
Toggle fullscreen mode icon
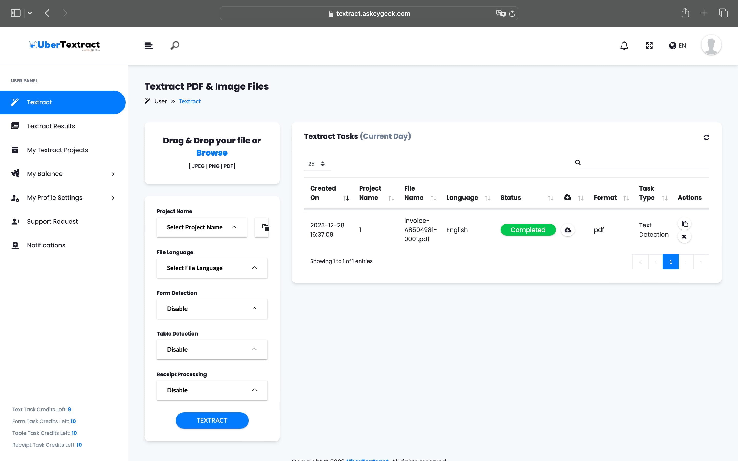pos(649,46)
